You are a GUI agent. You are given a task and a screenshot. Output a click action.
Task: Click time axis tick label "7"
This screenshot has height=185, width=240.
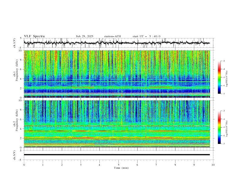(x=156, y=165)
